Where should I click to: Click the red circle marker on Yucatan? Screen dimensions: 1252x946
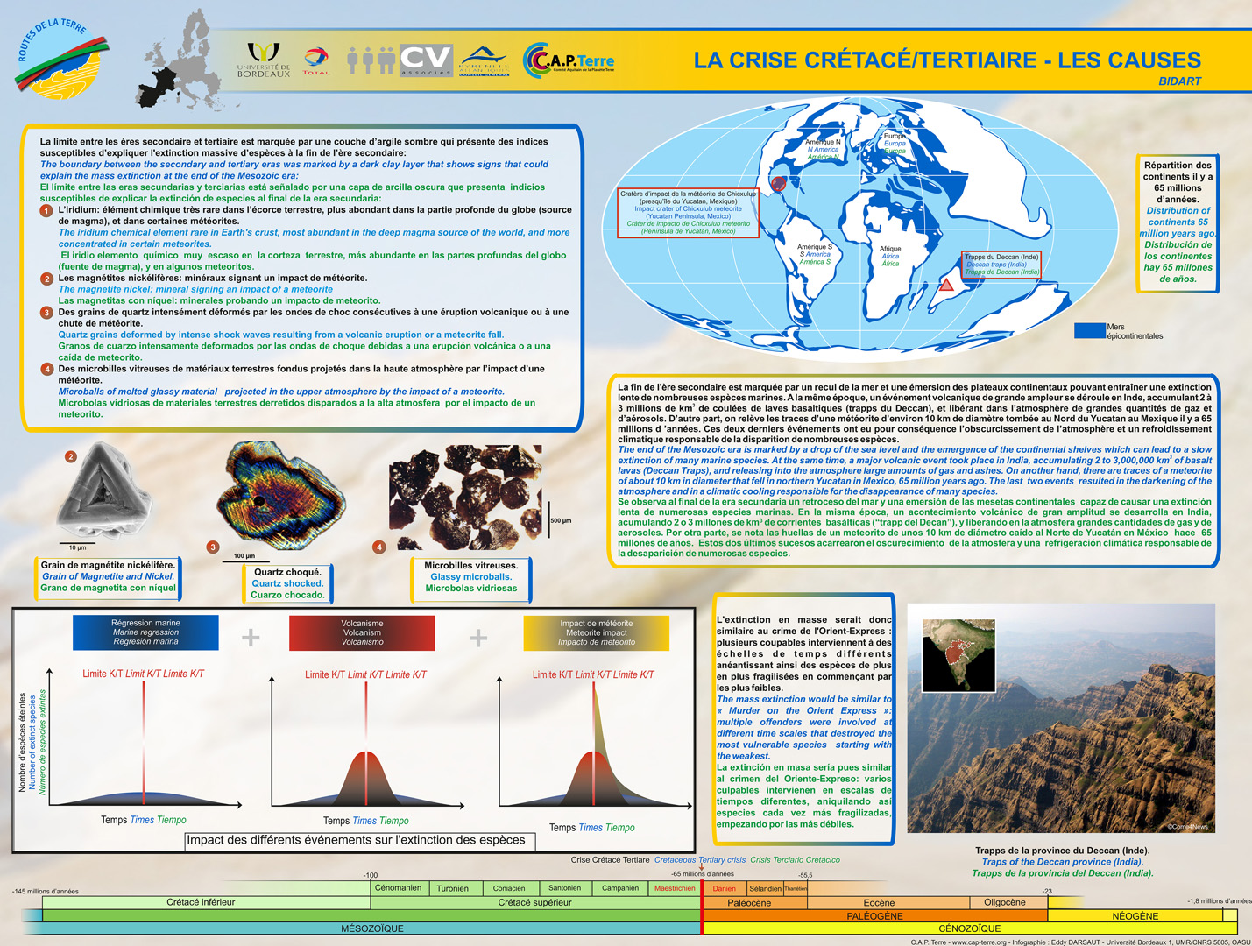[x=778, y=184]
